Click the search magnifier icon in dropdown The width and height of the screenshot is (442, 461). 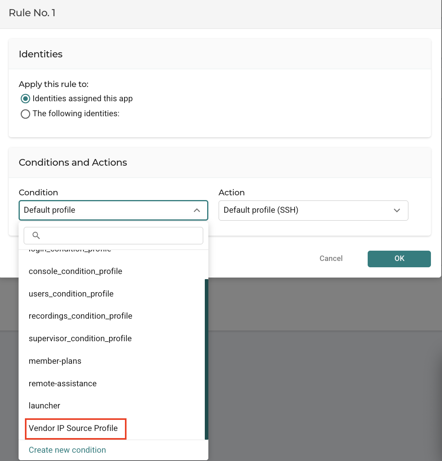36,236
